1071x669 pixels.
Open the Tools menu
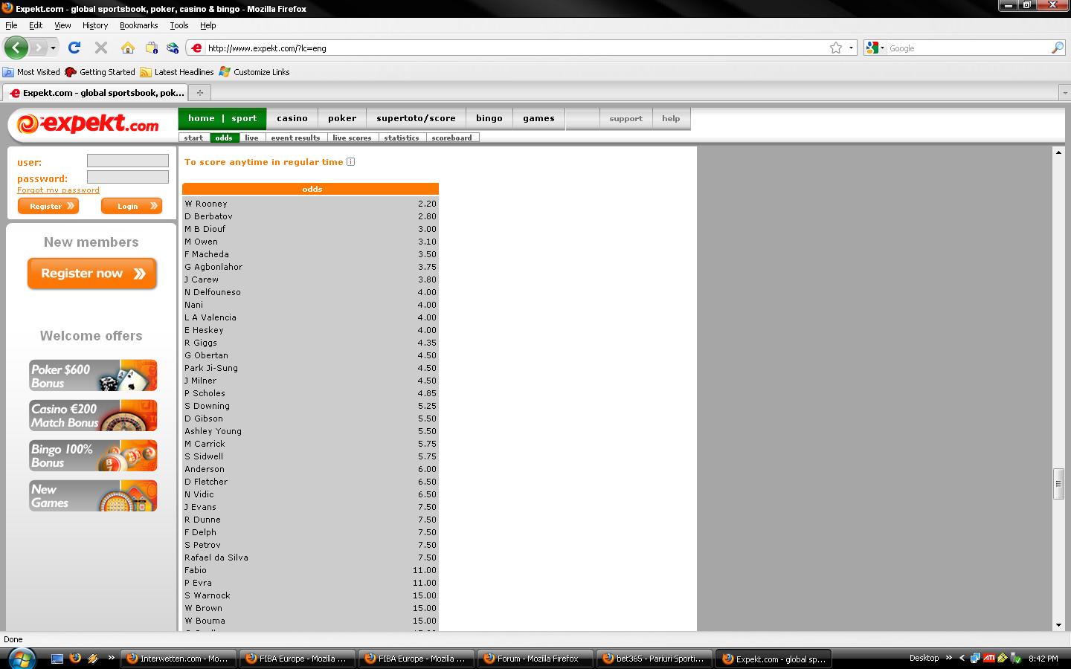click(x=179, y=25)
